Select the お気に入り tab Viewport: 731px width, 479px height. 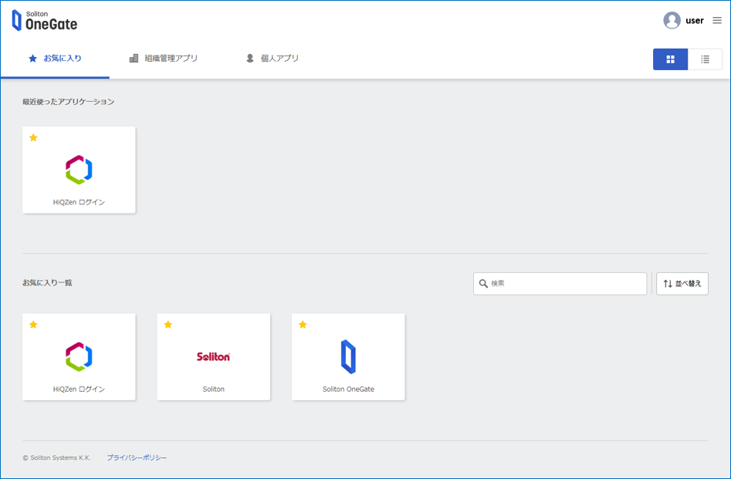[x=55, y=59]
